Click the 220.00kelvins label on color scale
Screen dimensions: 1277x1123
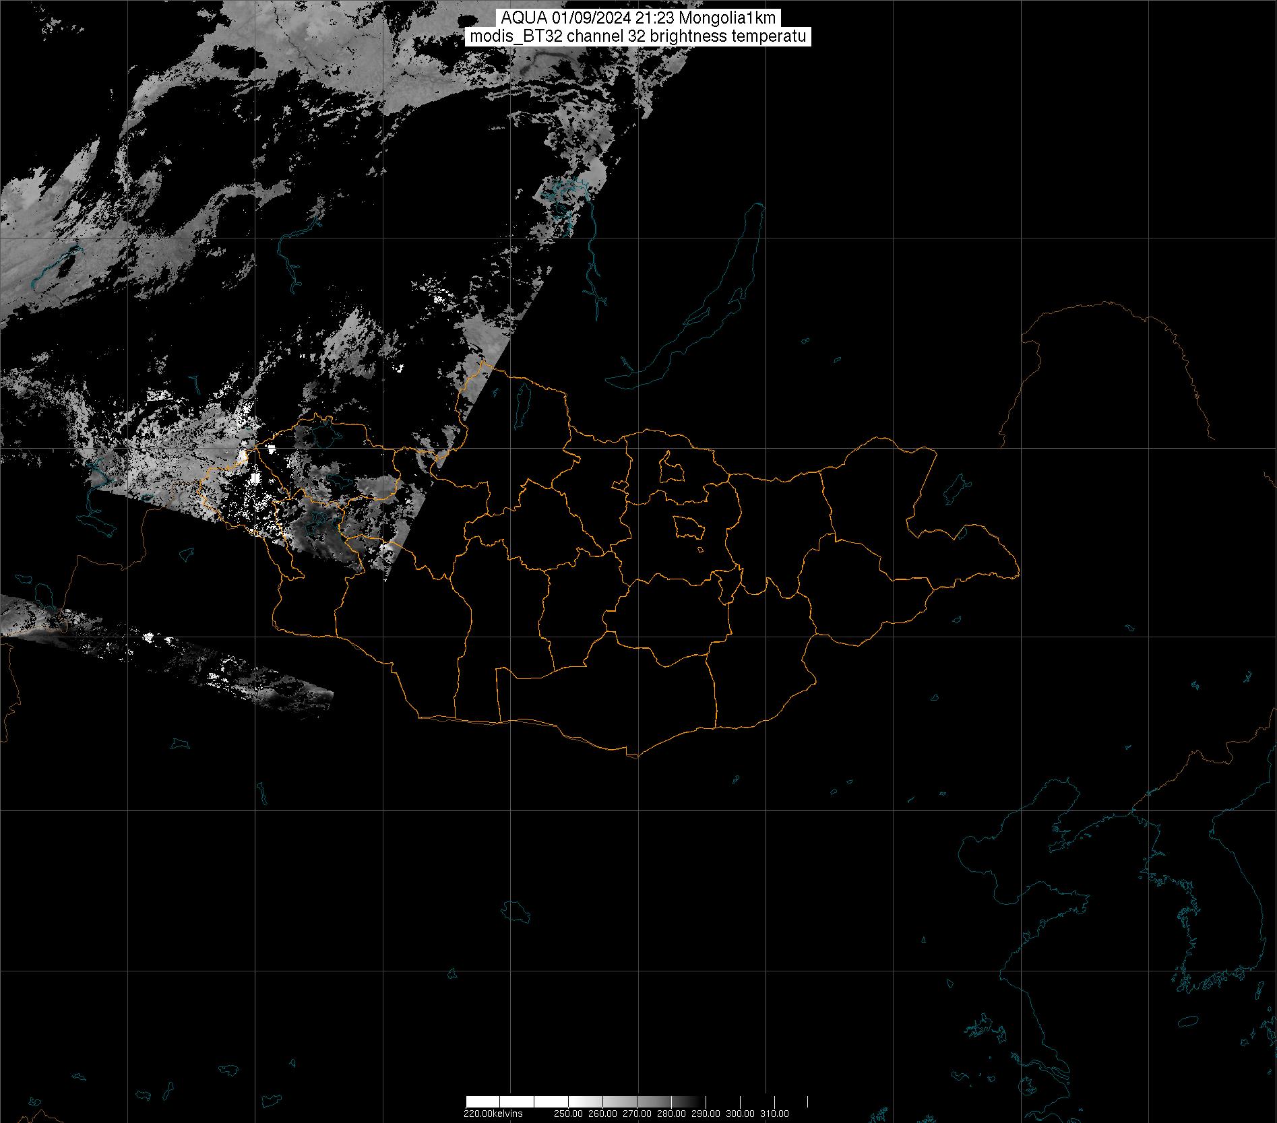(x=493, y=1114)
